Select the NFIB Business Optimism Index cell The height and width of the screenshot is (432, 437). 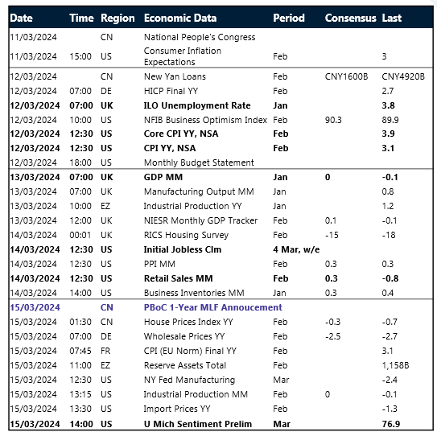tap(205, 120)
